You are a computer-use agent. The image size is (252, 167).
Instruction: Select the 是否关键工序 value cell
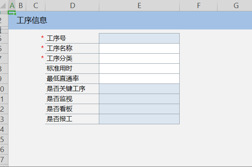click(x=139, y=89)
